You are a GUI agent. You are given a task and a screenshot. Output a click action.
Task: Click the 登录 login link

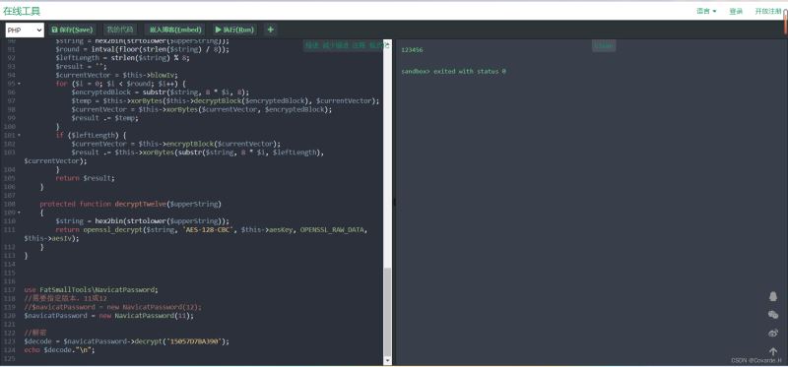736,11
